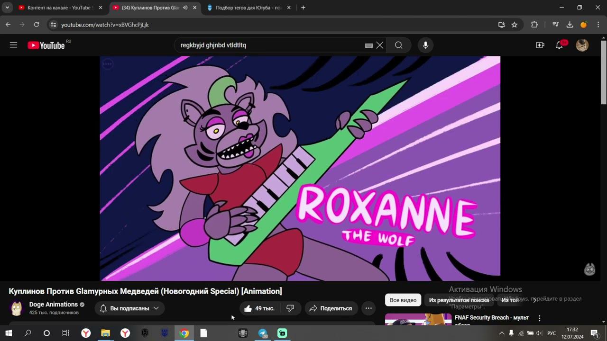Open the Create video icon
This screenshot has height=341, width=607.
tap(540, 45)
